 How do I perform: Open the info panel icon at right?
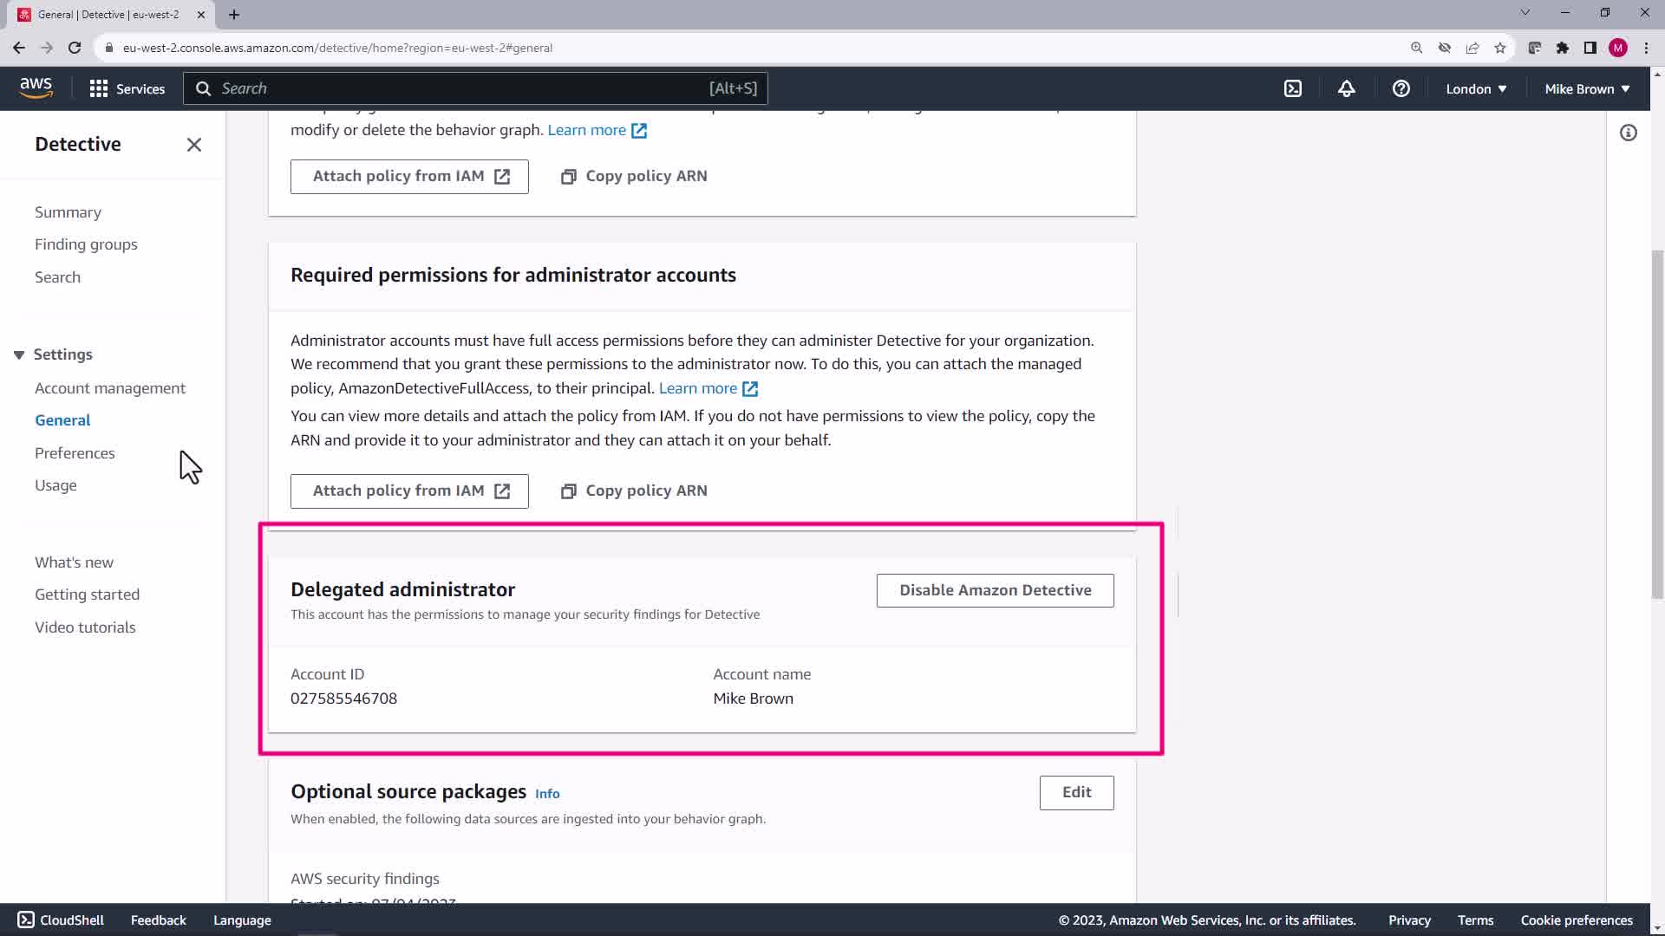pyautogui.click(x=1628, y=133)
